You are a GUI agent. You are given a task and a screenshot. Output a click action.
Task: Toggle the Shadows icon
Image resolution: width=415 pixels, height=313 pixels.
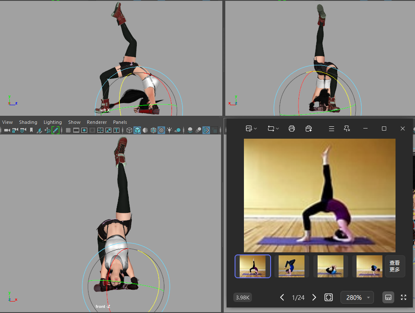click(177, 130)
